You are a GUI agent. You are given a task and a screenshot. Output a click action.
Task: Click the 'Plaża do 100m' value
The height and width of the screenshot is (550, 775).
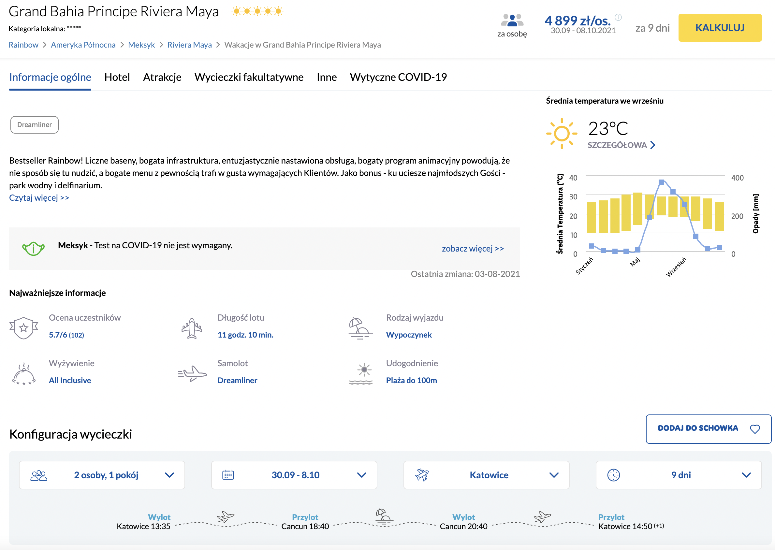click(412, 380)
